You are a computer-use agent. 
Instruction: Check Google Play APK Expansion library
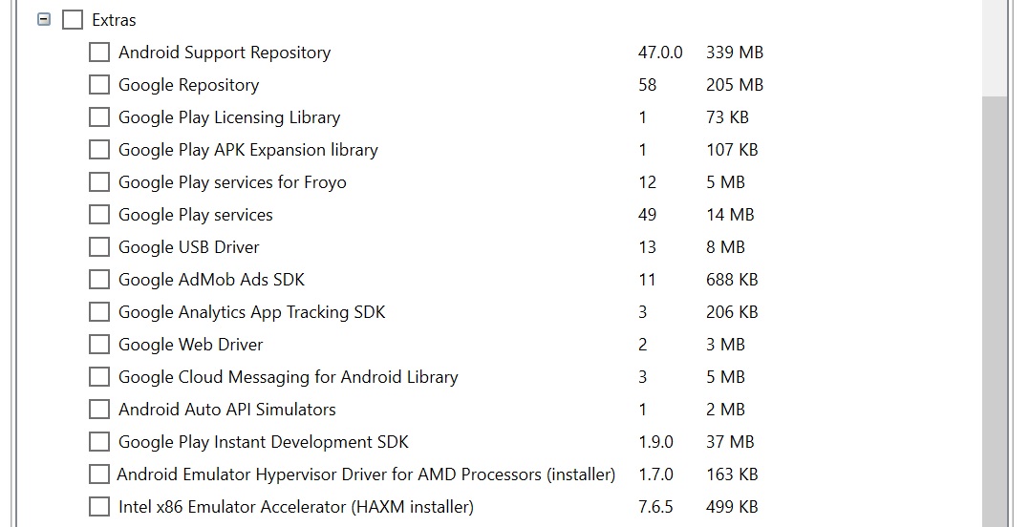tap(99, 150)
